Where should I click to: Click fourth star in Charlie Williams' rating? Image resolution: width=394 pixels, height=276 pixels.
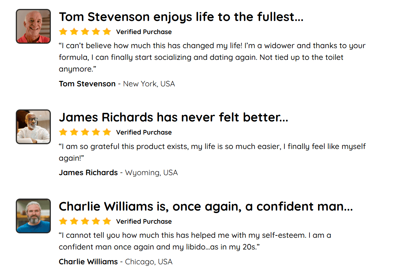tap(96, 221)
